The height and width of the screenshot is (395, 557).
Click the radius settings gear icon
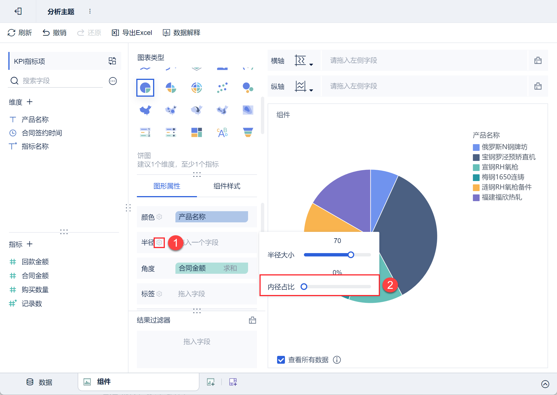click(x=159, y=242)
